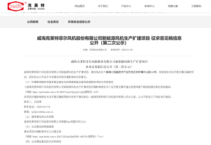Open 网站首页 in the top navigation
Screen dimensions: 211x145
pyautogui.click(x=80, y=6)
